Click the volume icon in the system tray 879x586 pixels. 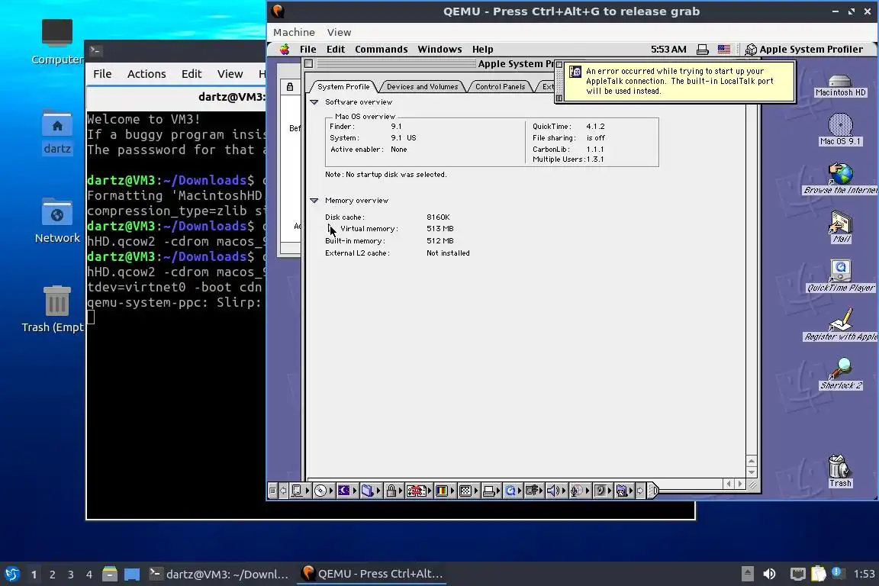pos(769,574)
